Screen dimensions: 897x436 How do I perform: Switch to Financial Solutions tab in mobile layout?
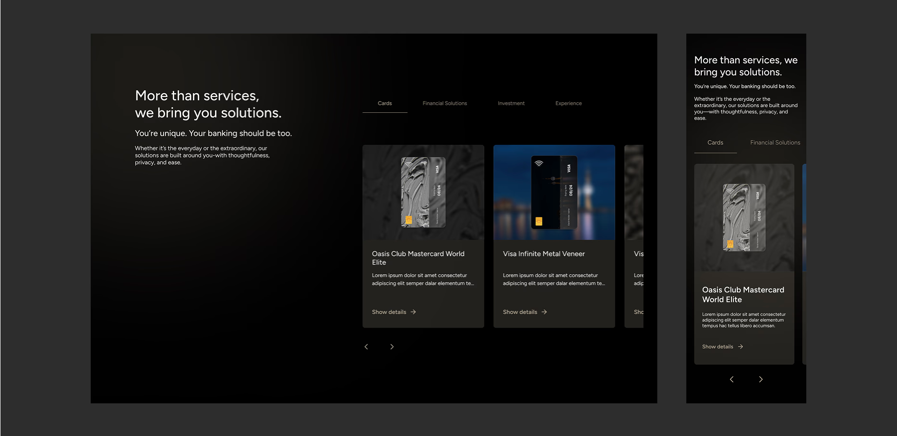point(775,143)
